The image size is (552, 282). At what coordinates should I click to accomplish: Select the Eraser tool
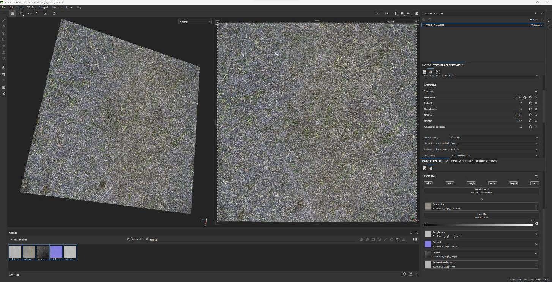point(4,26)
